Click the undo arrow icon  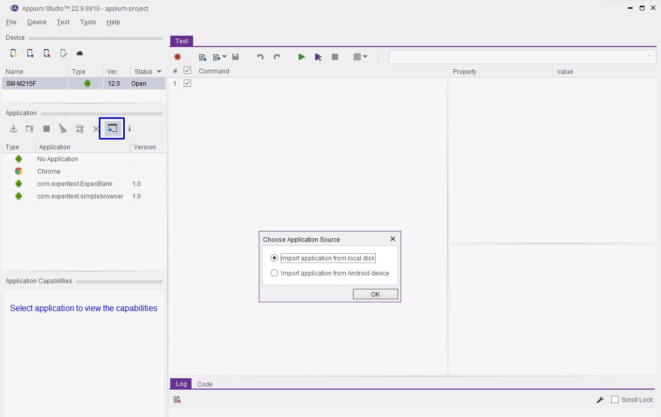pos(260,57)
